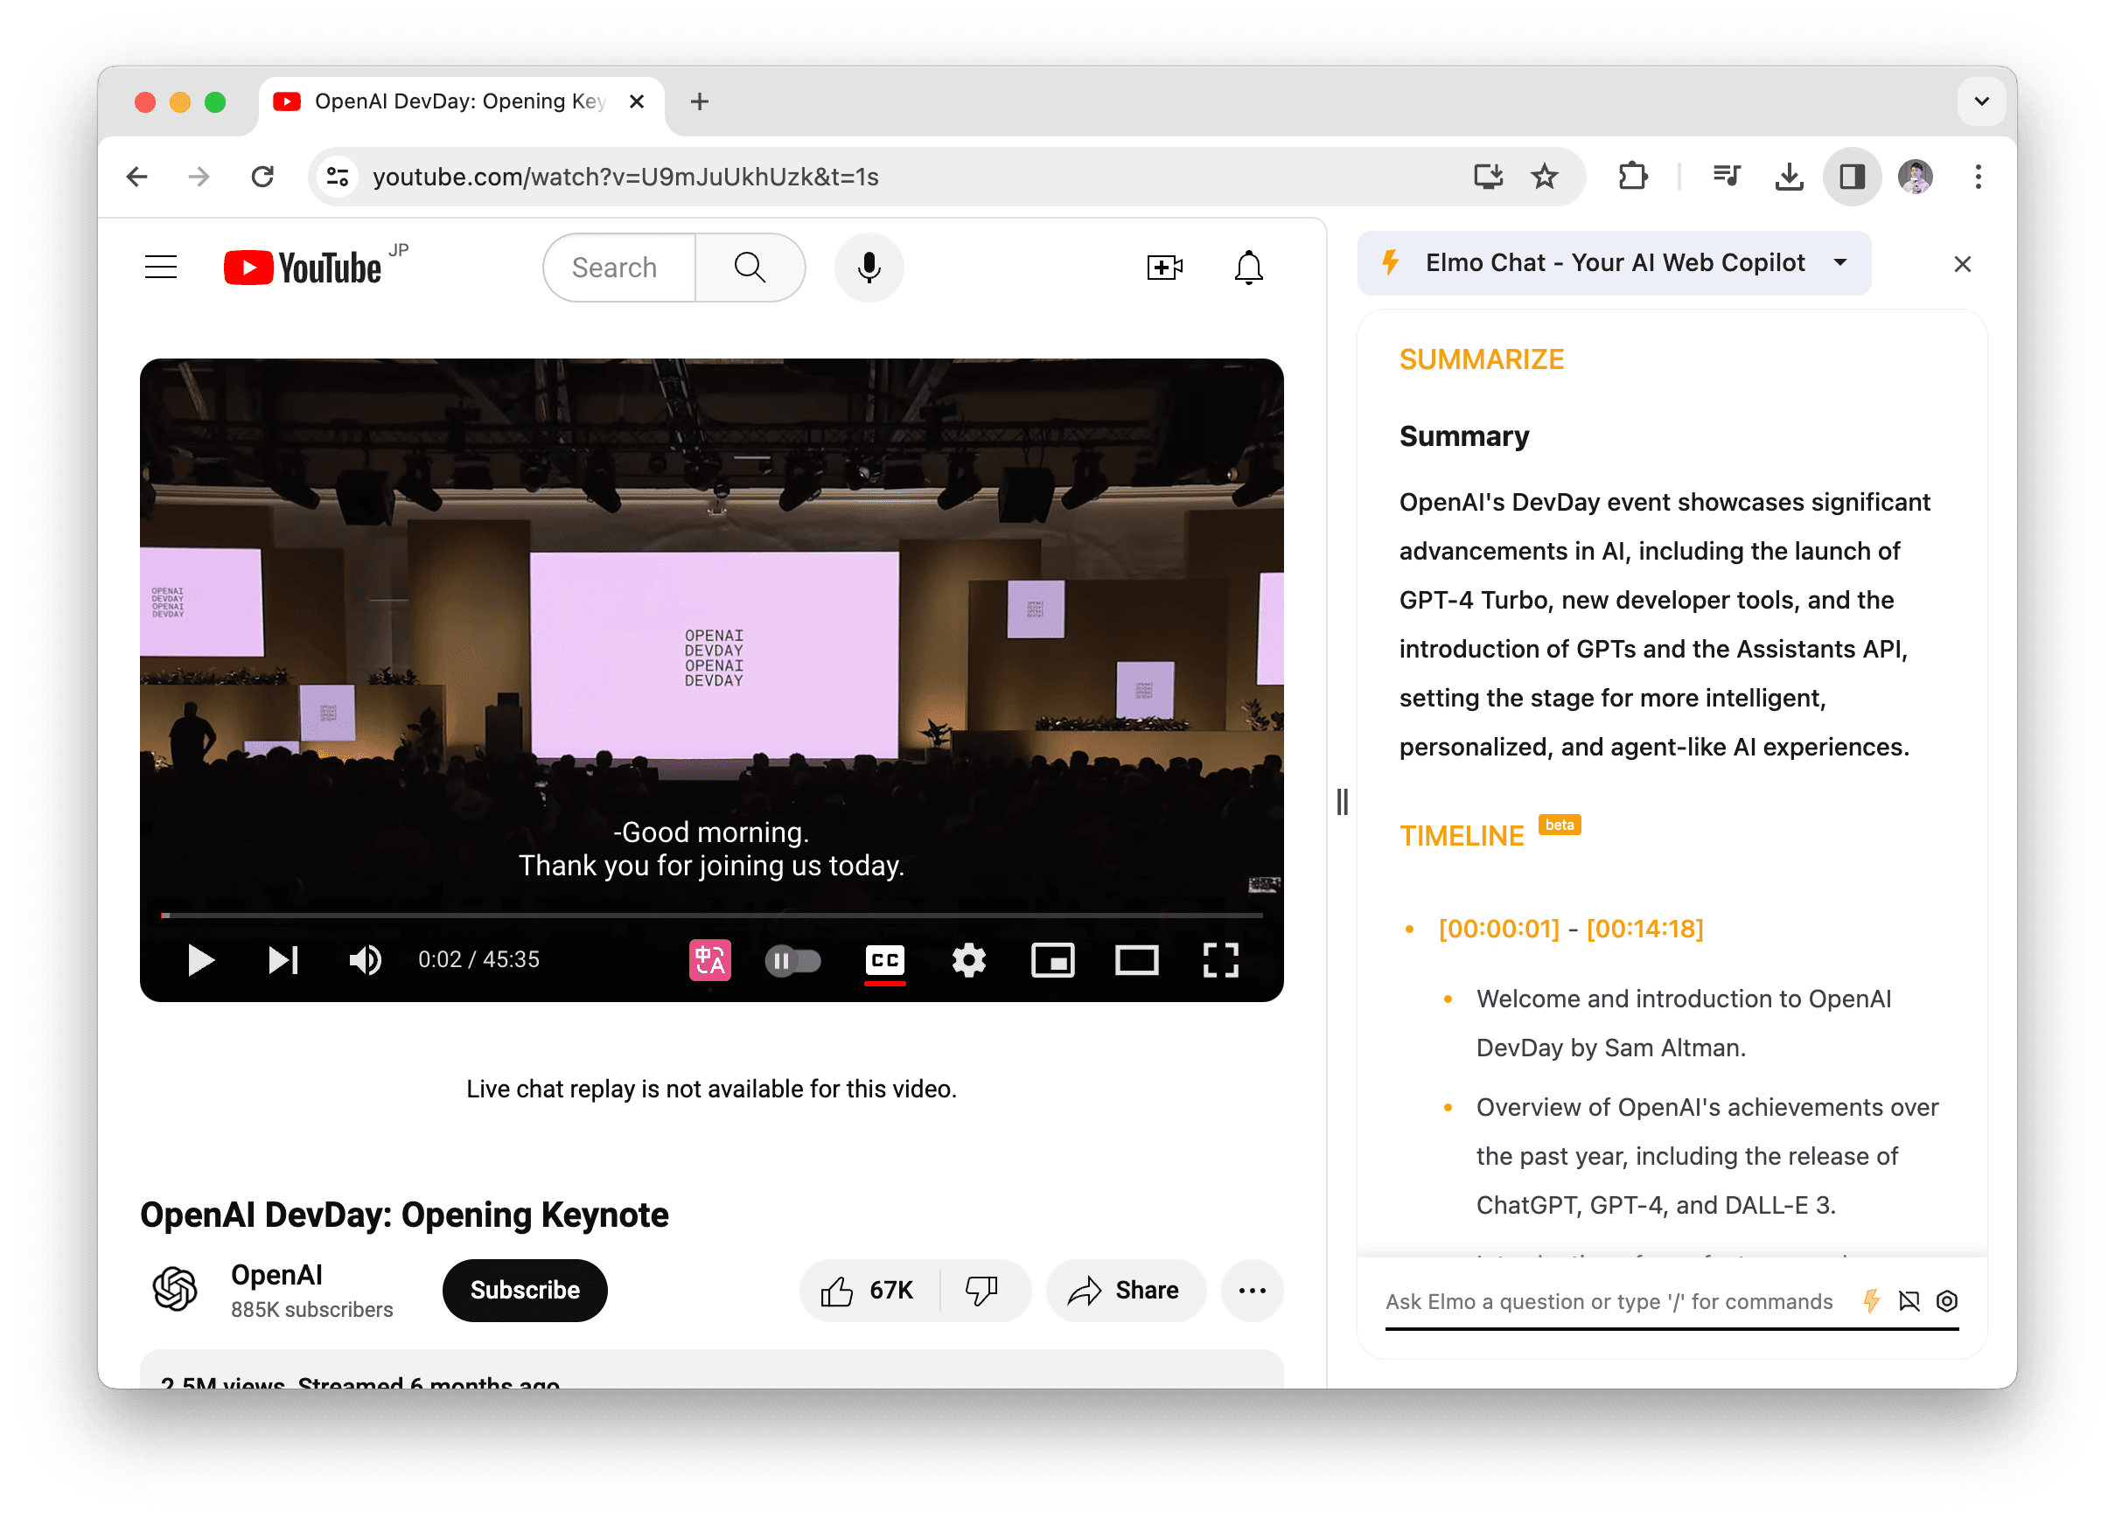The image size is (2115, 1518).
Task: Play the video
Action: [x=199, y=959]
